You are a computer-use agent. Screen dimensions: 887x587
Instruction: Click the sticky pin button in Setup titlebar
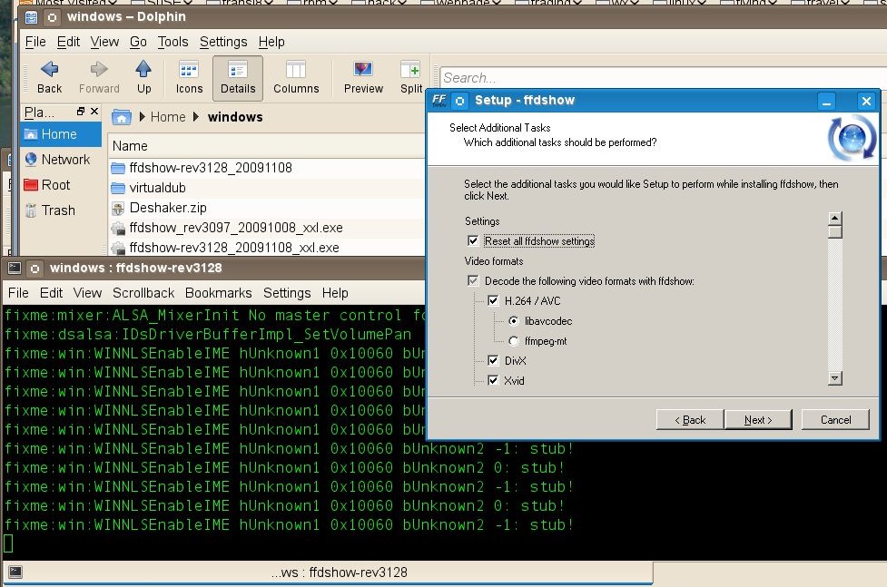[459, 101]
